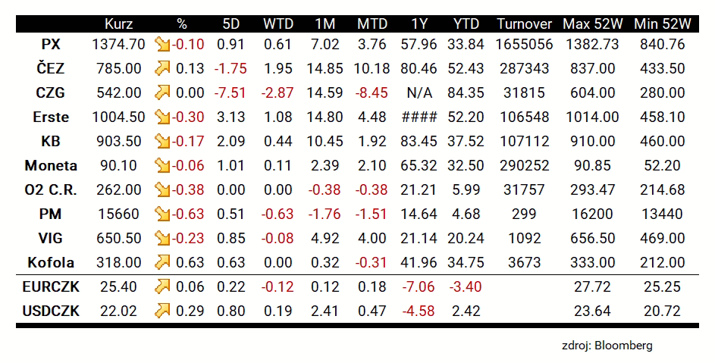Viewport: 715px width, 363px height.
Task: Click the PM row label
Action: pos(51,214)
